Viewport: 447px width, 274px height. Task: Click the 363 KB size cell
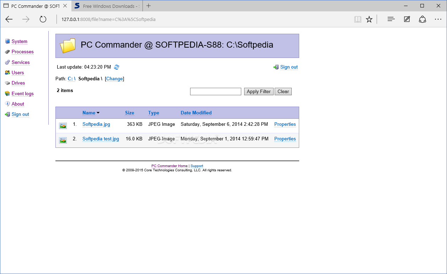click(135, 124)
